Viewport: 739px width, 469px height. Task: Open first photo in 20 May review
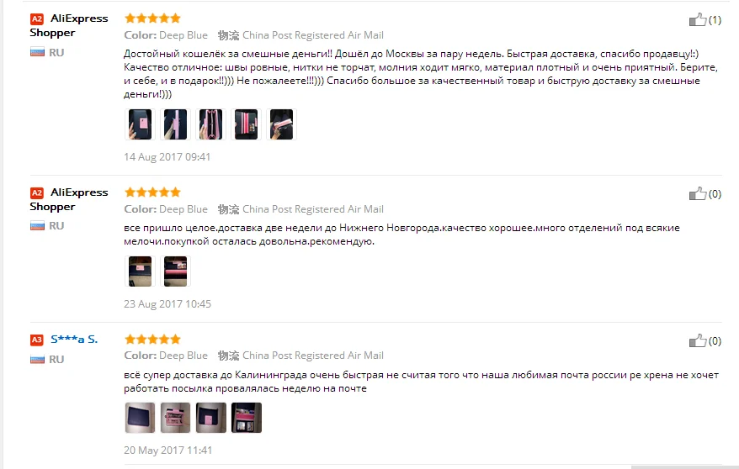point(140,418)
